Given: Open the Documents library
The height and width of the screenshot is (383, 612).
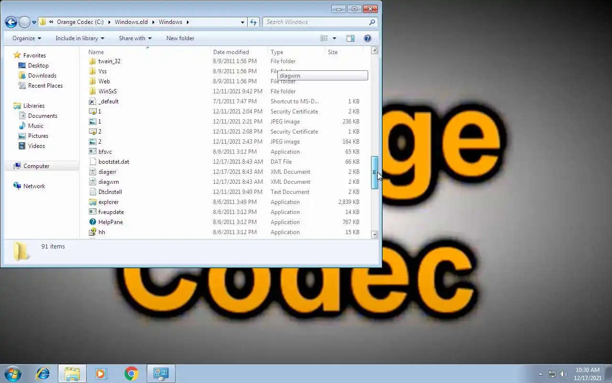Looking at the screenshot, I should coord(43,116).
